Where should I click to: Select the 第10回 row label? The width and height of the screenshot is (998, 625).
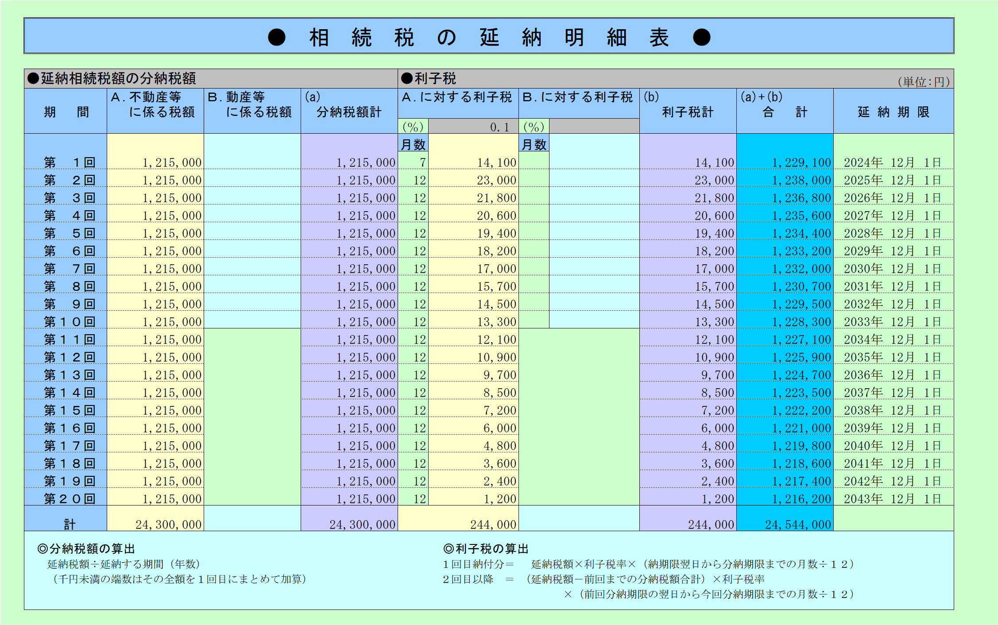point(70,322)
